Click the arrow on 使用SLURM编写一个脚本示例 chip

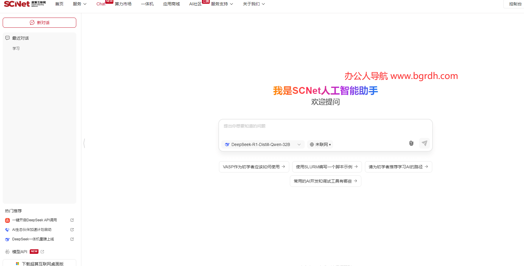click(x=356, y=167)
